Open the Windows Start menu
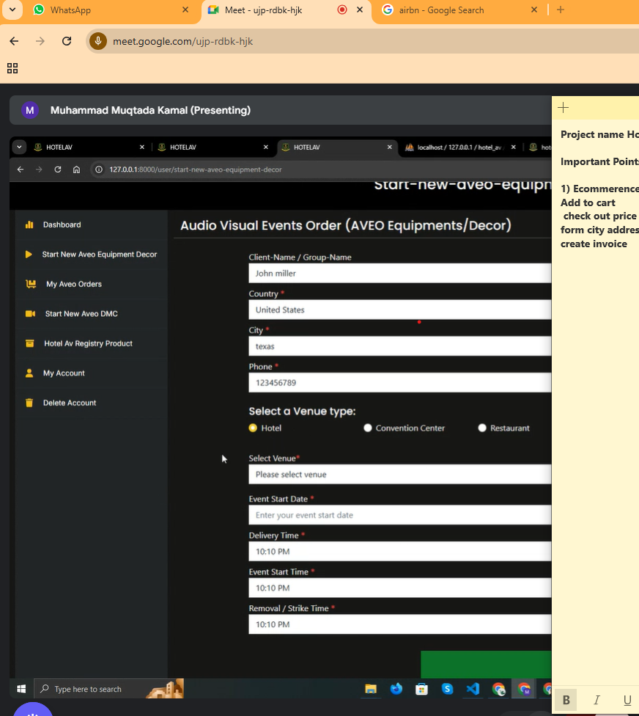This screenshot has width=639, height=716. [21, 689]
